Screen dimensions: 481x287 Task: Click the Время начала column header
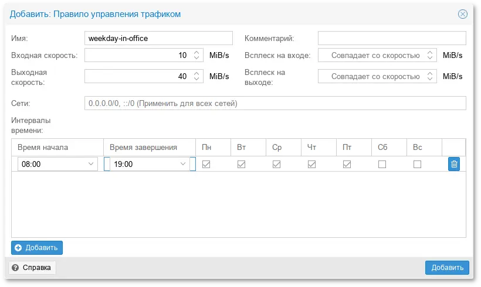point(57,148)
